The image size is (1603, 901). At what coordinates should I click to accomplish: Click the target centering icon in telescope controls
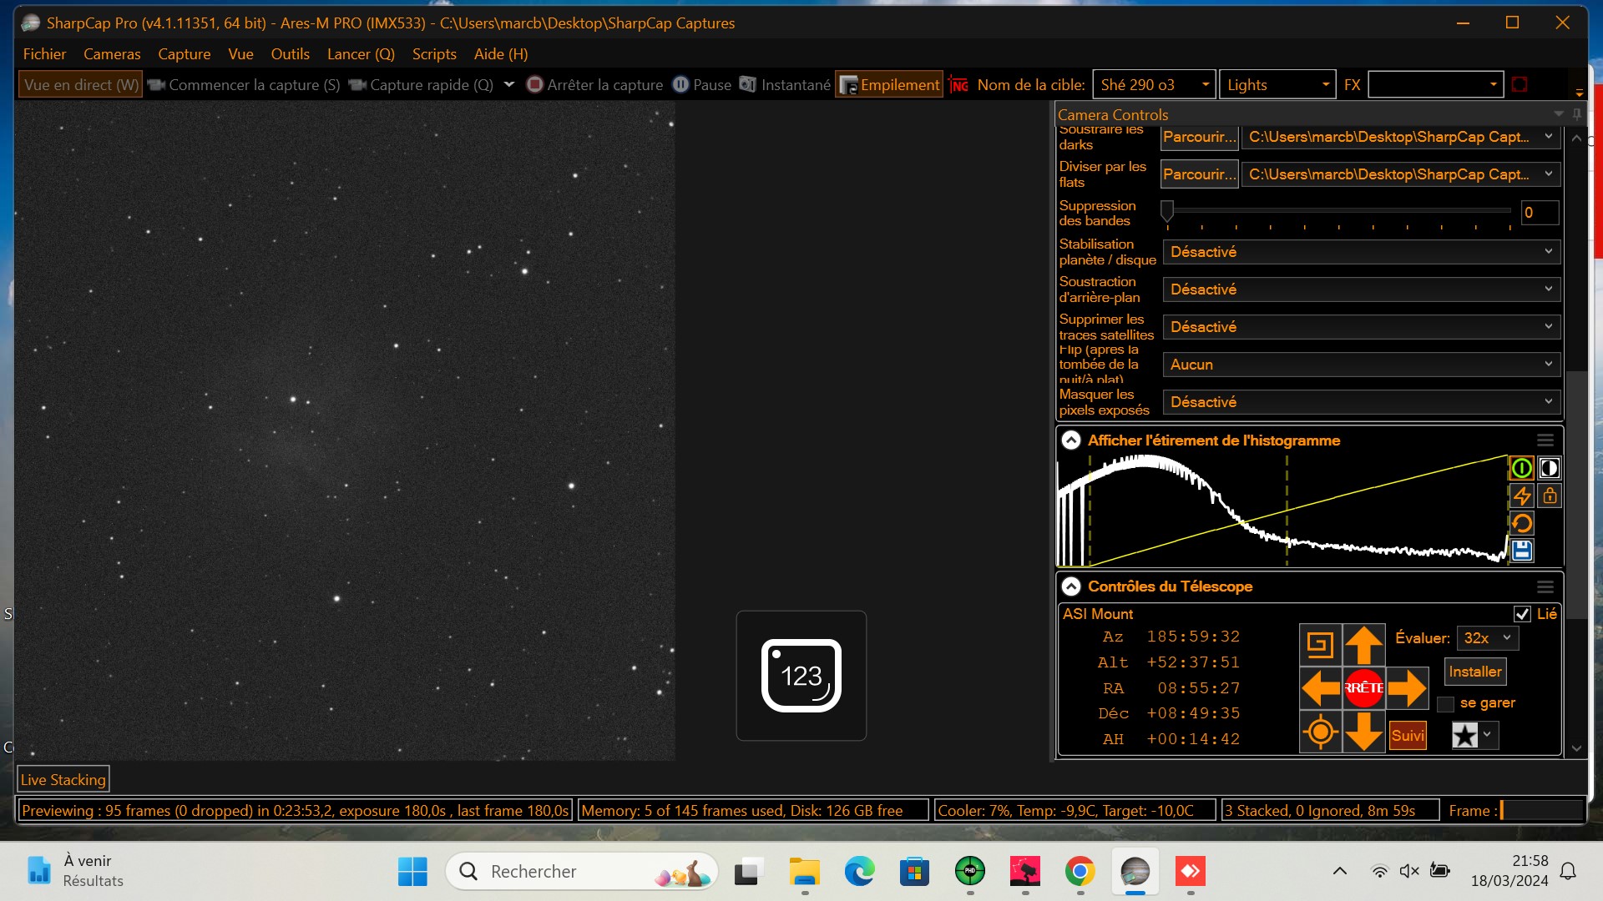[x=1321, y=732]
